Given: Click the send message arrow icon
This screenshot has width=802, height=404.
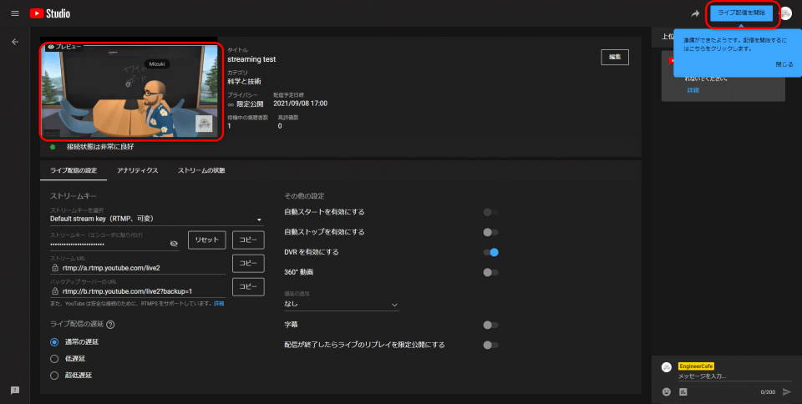Looking at the screenshot, I should point(786,391).
